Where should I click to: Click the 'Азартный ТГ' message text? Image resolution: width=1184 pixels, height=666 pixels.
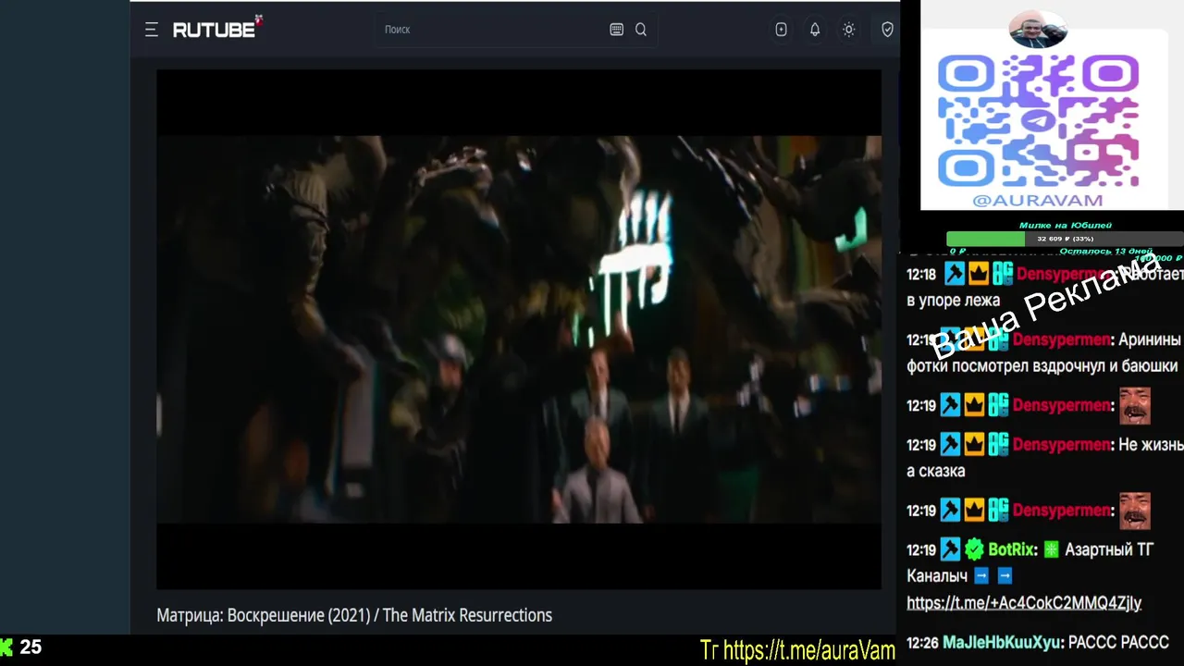pos(1109,549)
